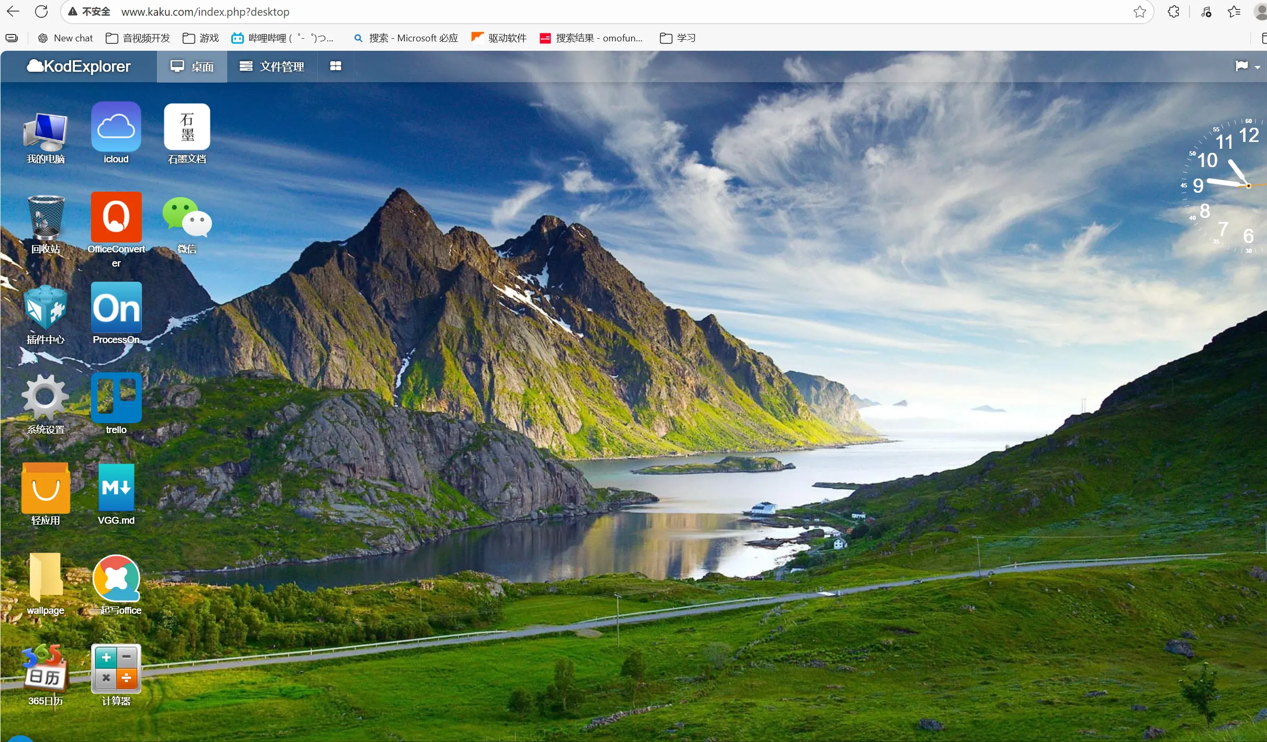The image size is (1267, 742).
Task: Switch to the 文件管理 tab
Action: [x=272, y=67]
